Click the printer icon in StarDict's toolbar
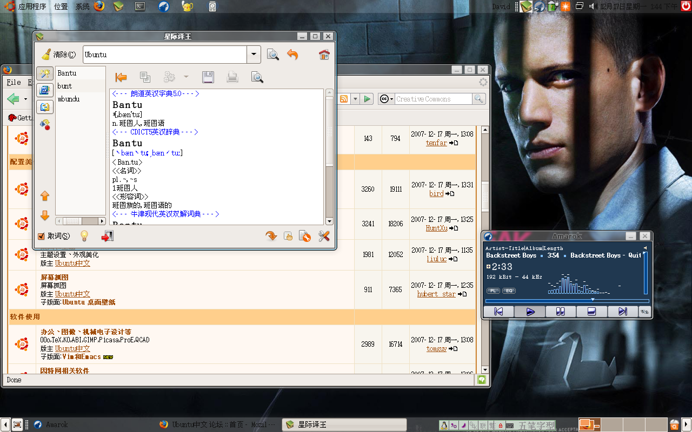Image resolution: width=692 pixels, height=432 pixels. [x=232, y=77]
